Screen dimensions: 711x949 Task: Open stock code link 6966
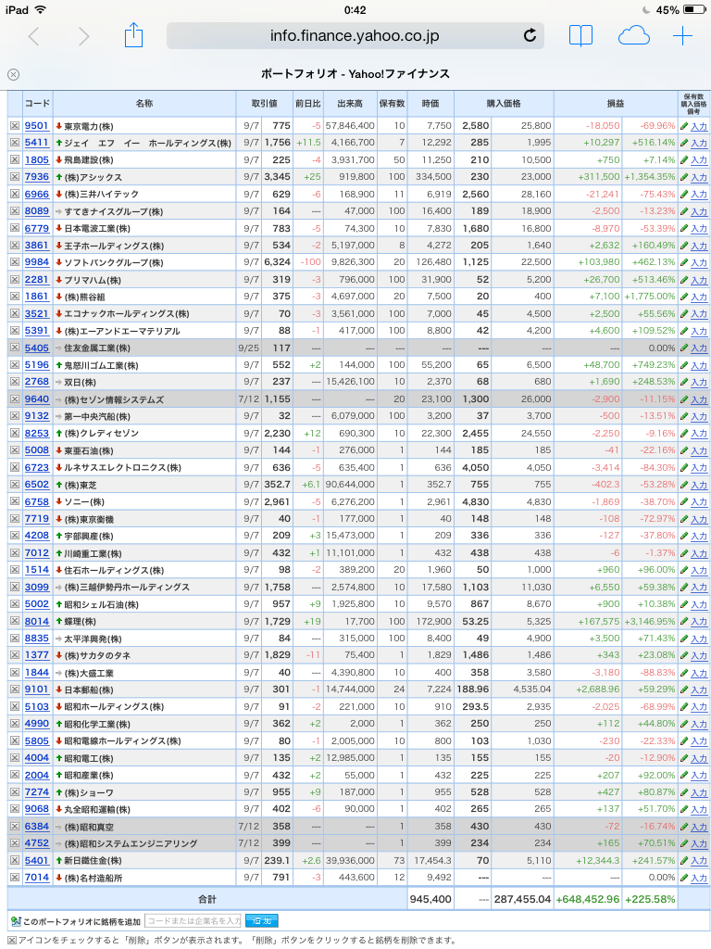coord(37,195)
